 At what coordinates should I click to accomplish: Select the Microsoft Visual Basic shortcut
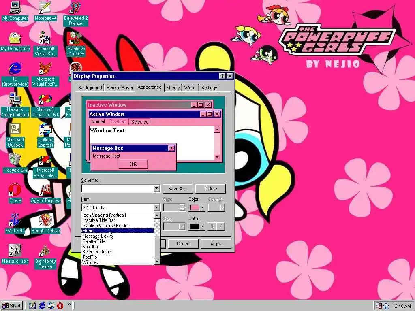[x=45, y=44]
